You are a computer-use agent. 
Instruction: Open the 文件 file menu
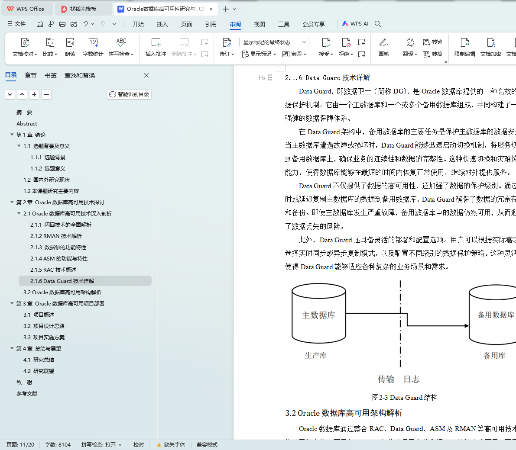(x=17, y=24)
